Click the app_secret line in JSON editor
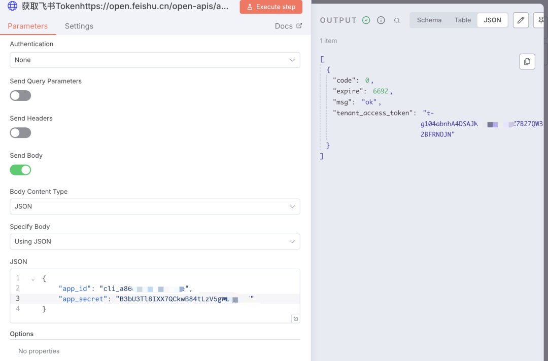 point(152,299)
